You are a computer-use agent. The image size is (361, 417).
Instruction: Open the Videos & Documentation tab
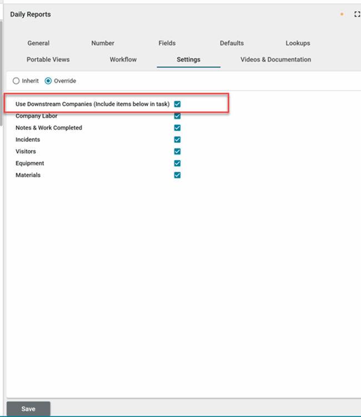click(275, 59)
